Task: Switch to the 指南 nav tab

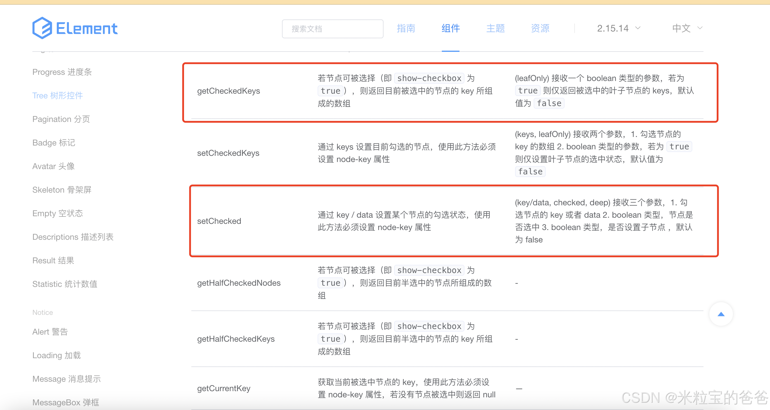Action: [x=406, y=28]
